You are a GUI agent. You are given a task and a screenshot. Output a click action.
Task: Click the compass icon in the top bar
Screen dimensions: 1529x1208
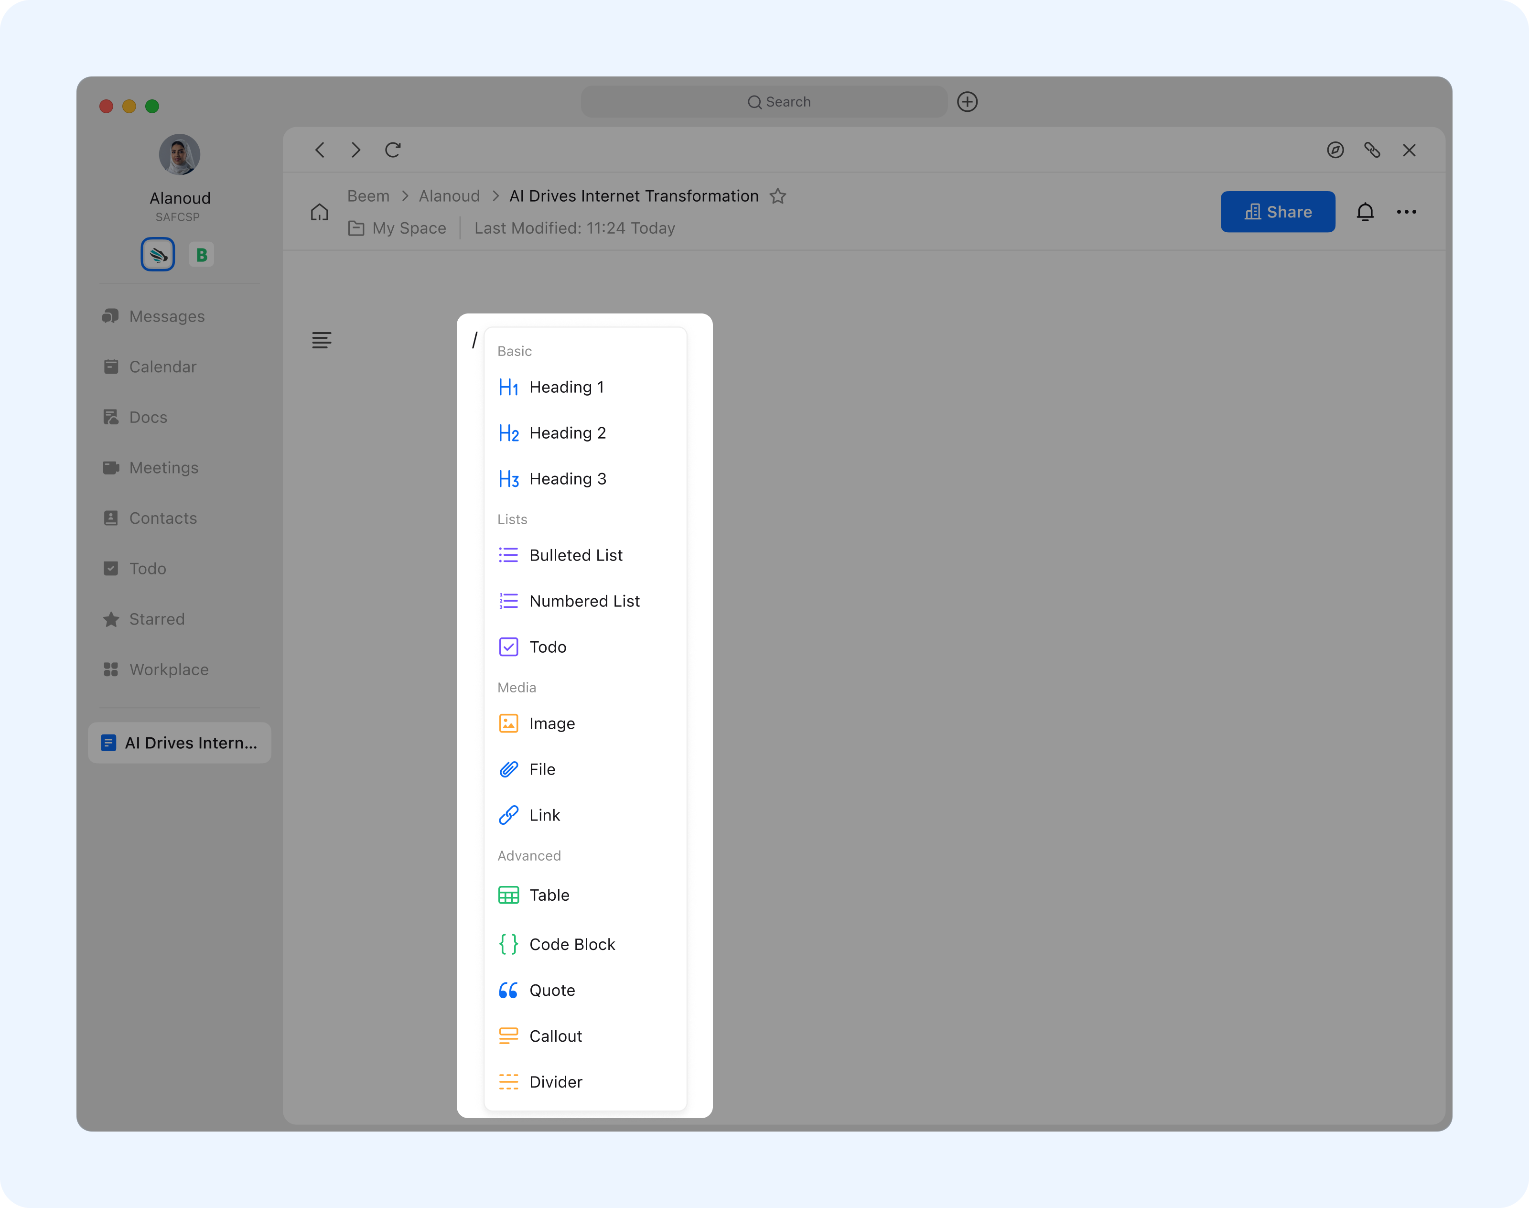point(1335,150)
